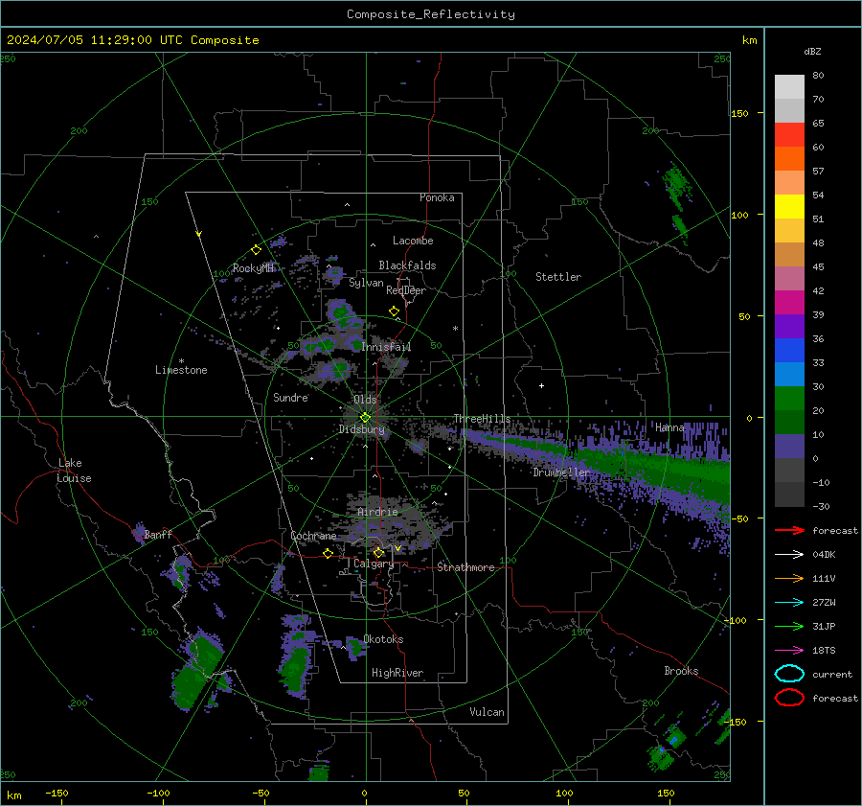Click the green 31JP arrow icon
This screenshot has height=806, width=862.
789,626
